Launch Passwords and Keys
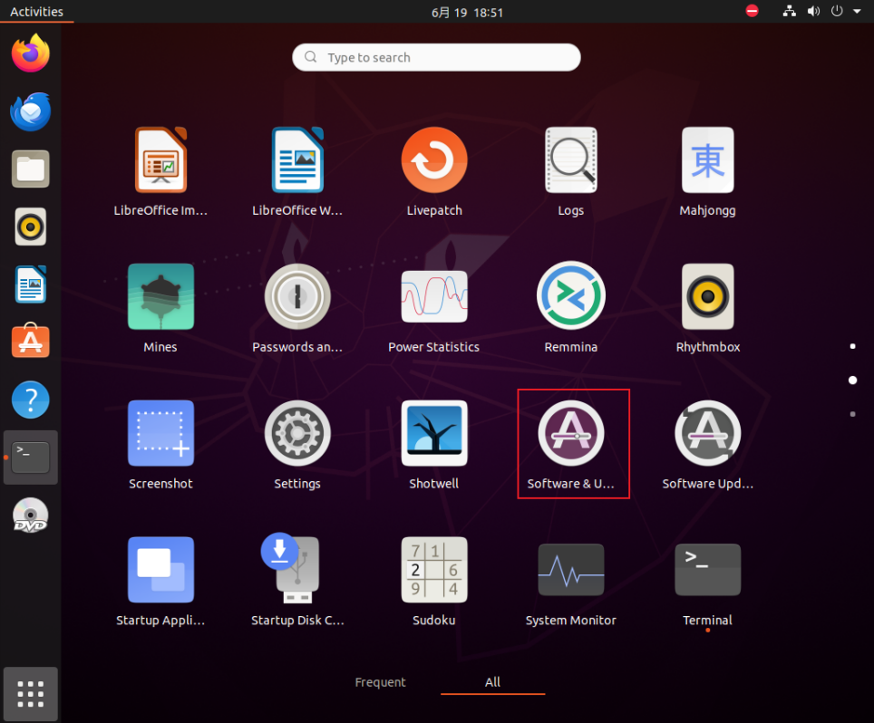The image size is (874, 723). pos(297,296)
